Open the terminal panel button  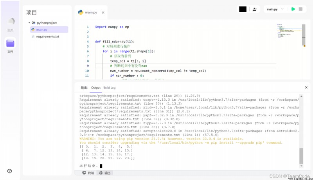pyautogui.click(x=88, y=173)
